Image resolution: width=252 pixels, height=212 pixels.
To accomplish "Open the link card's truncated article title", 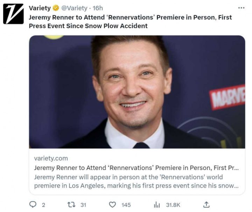I will coord(136,167).
